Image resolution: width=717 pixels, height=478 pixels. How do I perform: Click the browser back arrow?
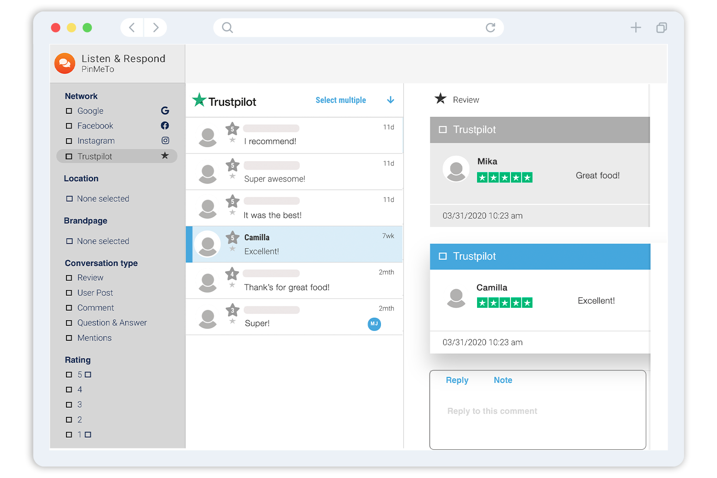coord(132,28)
